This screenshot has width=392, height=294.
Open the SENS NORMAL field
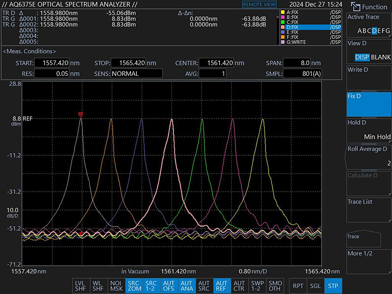coord(137,74)
